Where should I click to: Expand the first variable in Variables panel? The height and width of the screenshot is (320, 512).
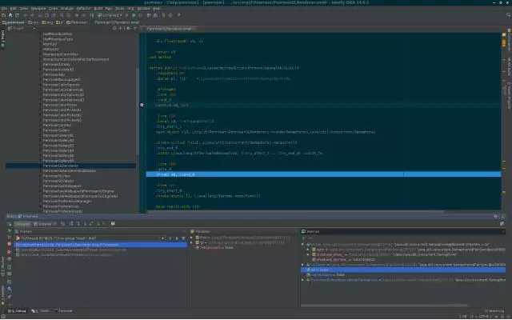pos(192,238)
